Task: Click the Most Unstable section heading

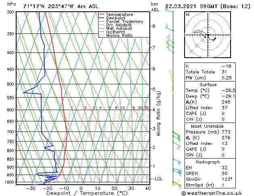Action: click(x=207, y=126)
